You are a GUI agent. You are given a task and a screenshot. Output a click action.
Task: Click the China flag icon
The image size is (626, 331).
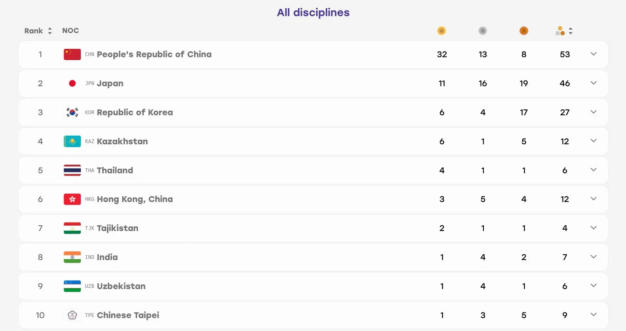(x=72, y=54)
